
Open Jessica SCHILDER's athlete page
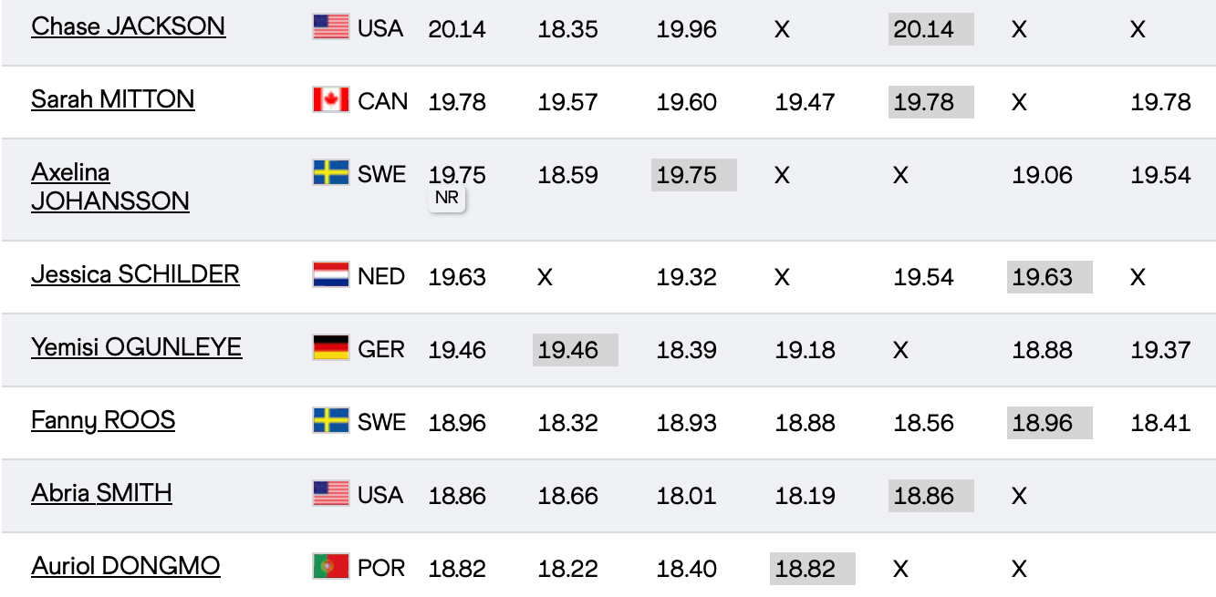(x=135, y=274)
